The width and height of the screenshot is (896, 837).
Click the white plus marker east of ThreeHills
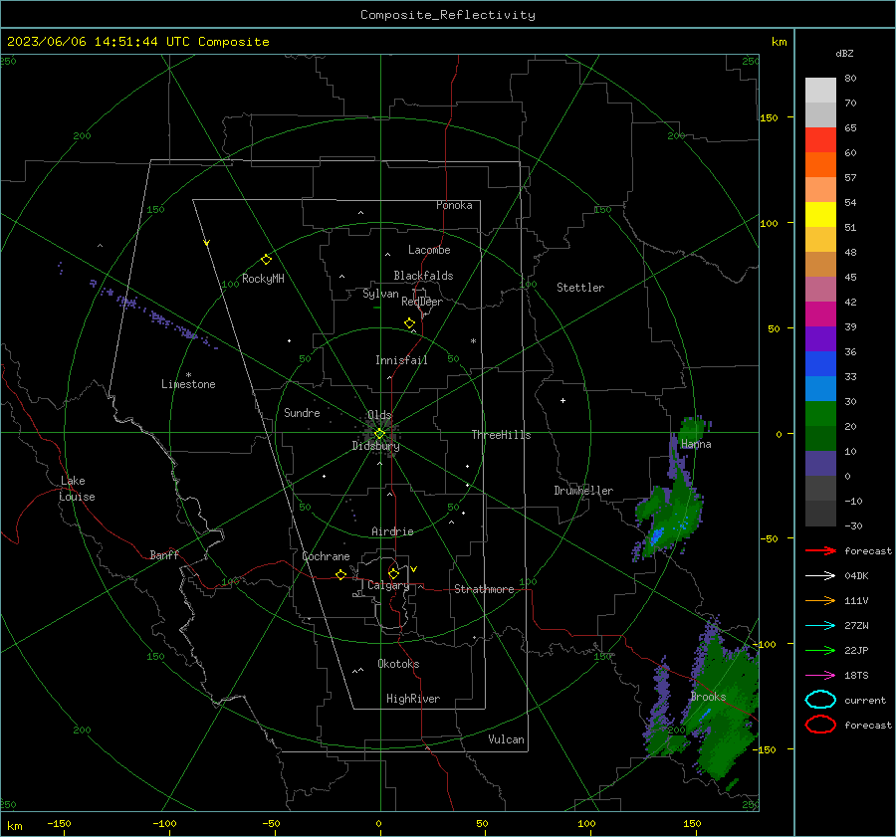tap(562, 400)
